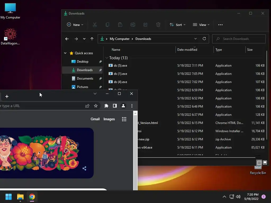
Task: Click File Explorer on the taskbar
Action: coord(20,197)
